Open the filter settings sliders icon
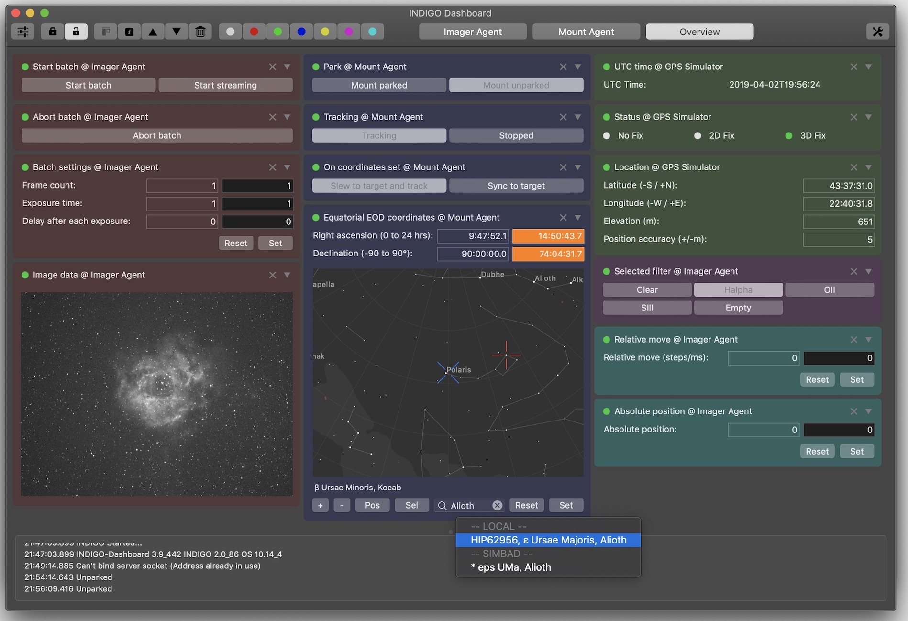 point(22,32)
